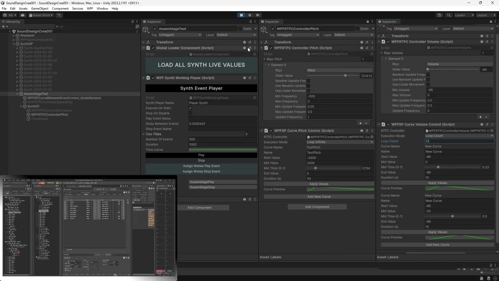Open the Assets menu
The image size is (499, 281).
tap(23, 9)
